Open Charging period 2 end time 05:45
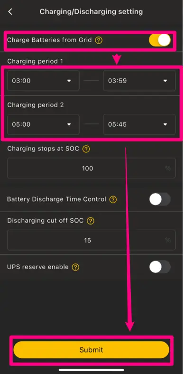 (x=139, y=124)
